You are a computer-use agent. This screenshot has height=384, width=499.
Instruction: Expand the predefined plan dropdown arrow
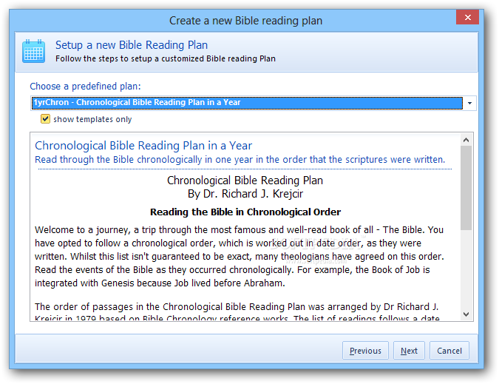click(469, 103)
